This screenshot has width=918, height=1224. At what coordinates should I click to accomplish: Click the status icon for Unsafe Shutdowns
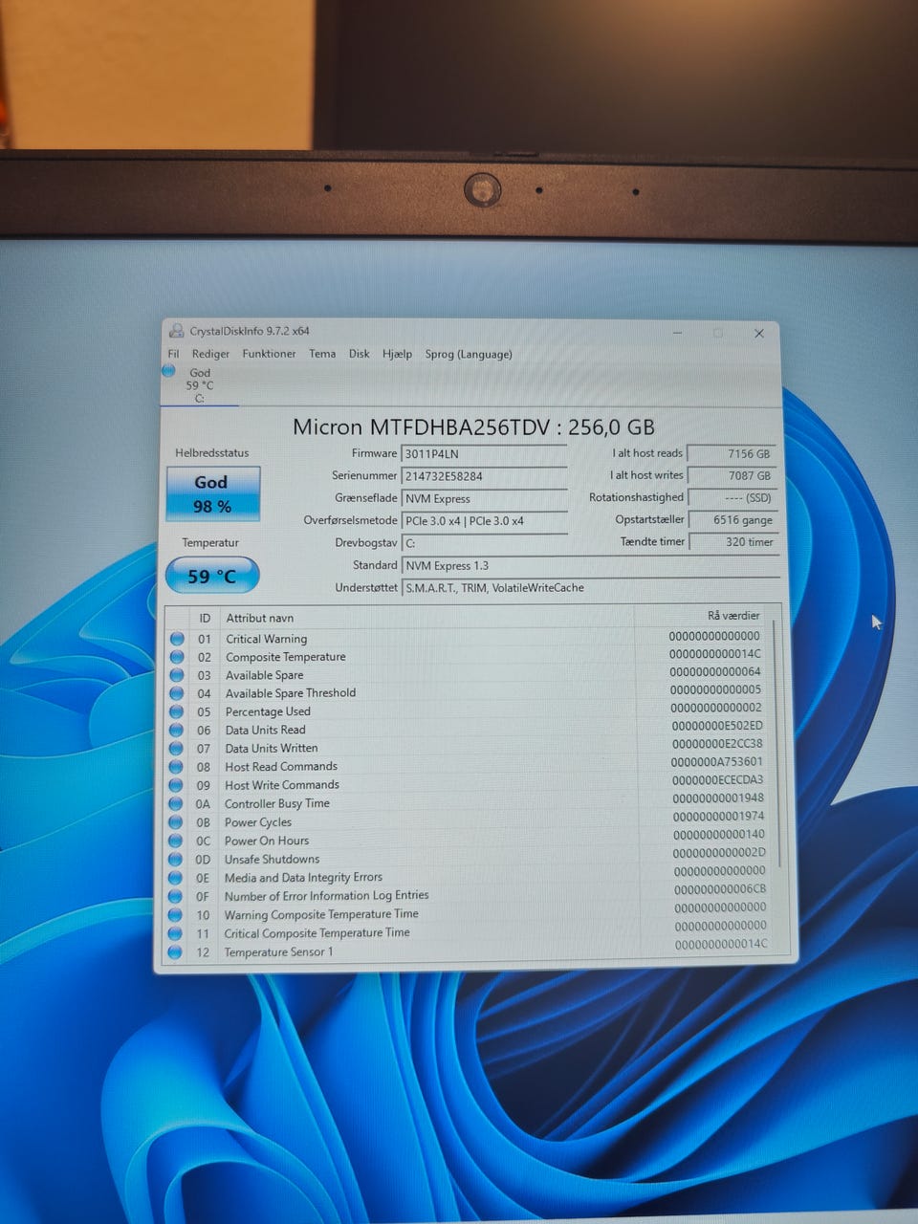coord(175,860)
